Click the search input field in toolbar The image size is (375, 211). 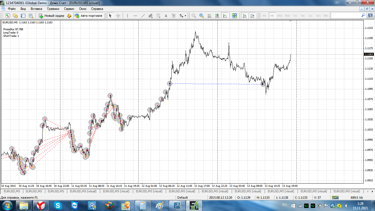(346, 16)
